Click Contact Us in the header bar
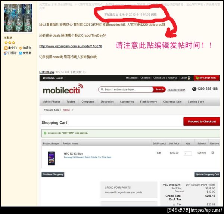Image resolution: width=224 pixels, height=214 pixels. click(x=159, y=78)
